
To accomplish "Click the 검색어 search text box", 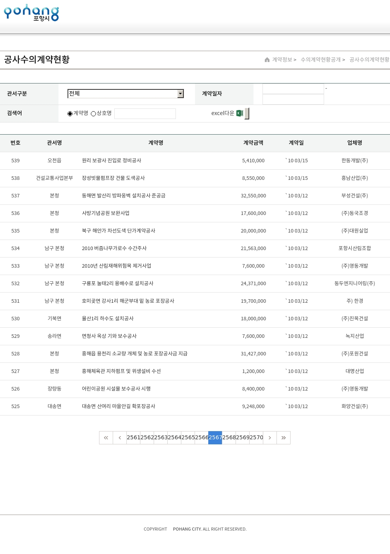I will (x=145, y=114).
